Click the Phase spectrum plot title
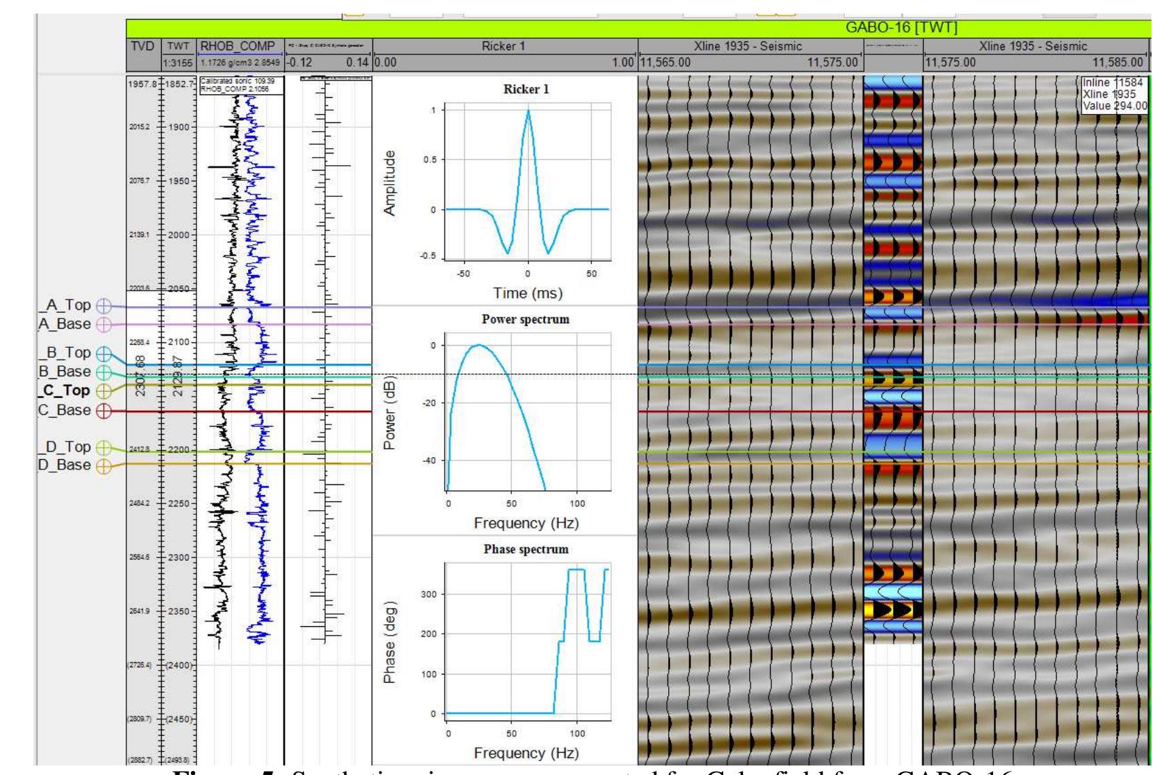Screen dimensions: 1163x775 pos(525,549)
